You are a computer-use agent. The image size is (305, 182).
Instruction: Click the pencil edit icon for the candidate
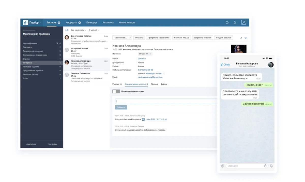pyautogui.click(x=241, y=38)
